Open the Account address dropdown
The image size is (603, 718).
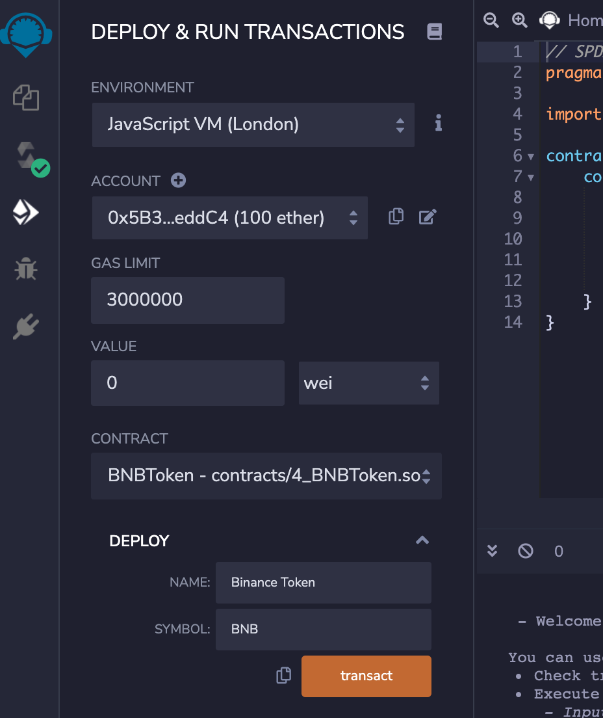(229, 218)
